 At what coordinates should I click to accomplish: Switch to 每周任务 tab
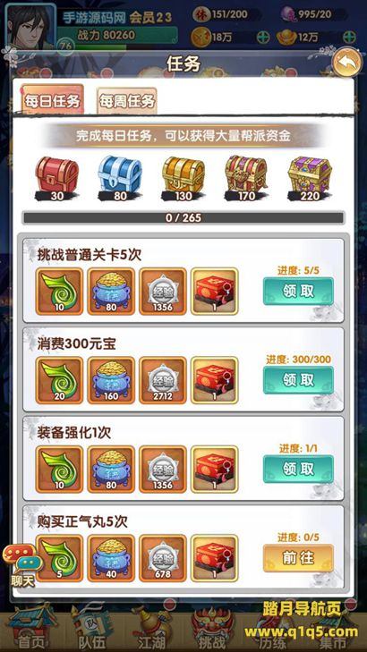[126, 101]
